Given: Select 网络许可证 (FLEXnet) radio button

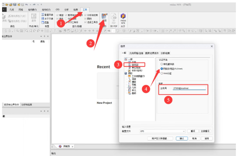Looking at the screenshot, I should [x=161, y=68].
